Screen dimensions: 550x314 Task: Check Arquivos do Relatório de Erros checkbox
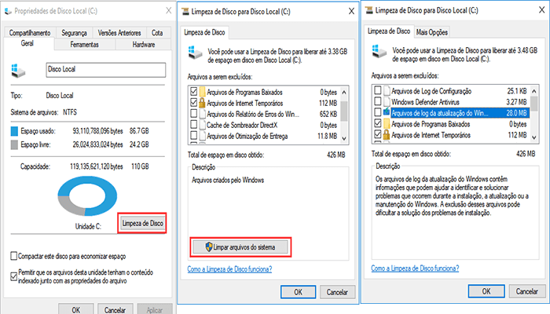pos(193,114)
